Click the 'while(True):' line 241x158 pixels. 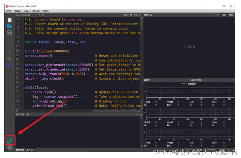click(36, 87)
